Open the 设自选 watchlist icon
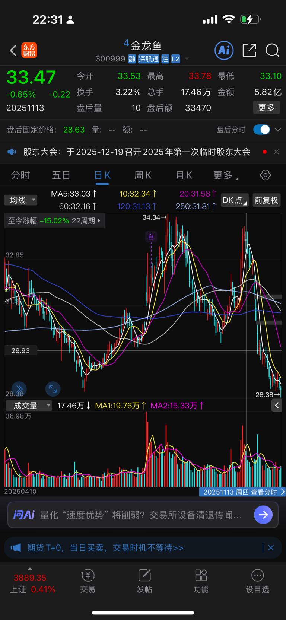This screenshot has width=286, height=620. tap(257, 581)
